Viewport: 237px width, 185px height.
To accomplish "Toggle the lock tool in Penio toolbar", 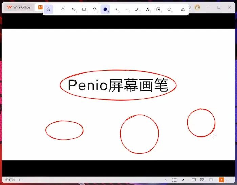I will tap(48, 9).
